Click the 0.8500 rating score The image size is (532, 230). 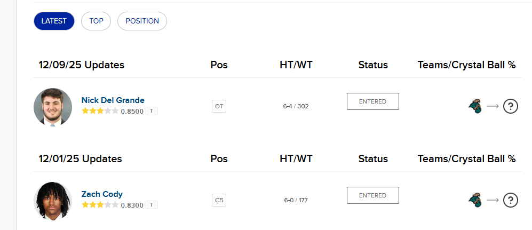point(132,111)
